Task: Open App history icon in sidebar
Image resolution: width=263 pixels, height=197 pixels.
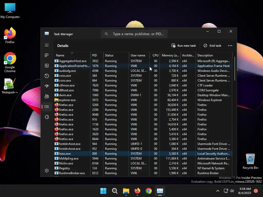Action: click(x=47, y=76)
